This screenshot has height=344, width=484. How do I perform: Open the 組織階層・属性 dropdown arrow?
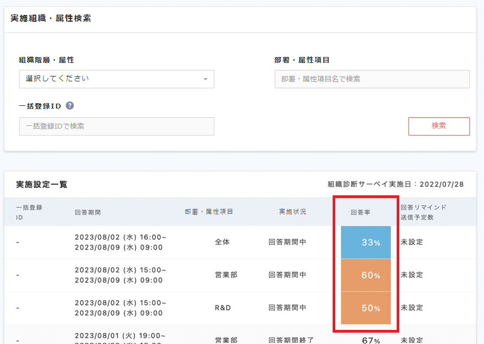[205, 79]
